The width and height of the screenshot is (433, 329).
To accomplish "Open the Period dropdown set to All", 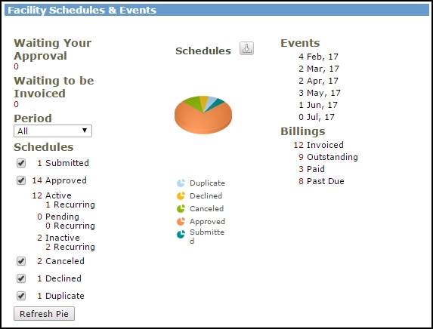I will (x=53, y=131).
